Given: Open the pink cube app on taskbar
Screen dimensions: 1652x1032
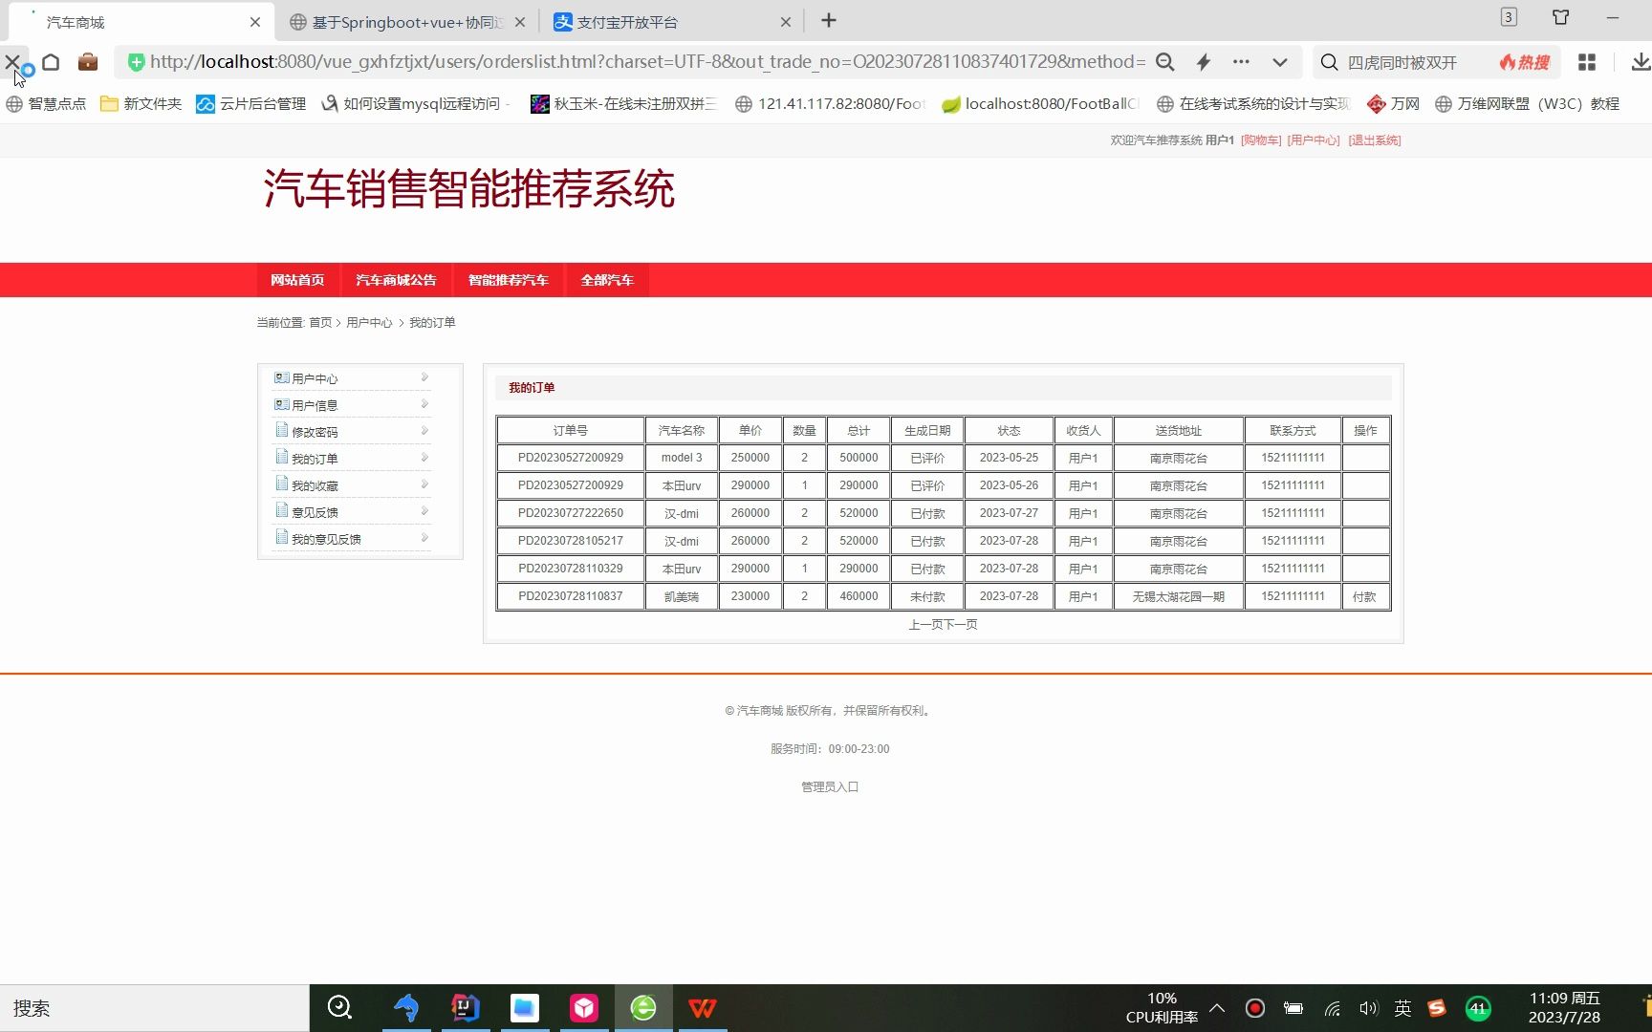Looking at the screenshot, I should (584, 1007).
